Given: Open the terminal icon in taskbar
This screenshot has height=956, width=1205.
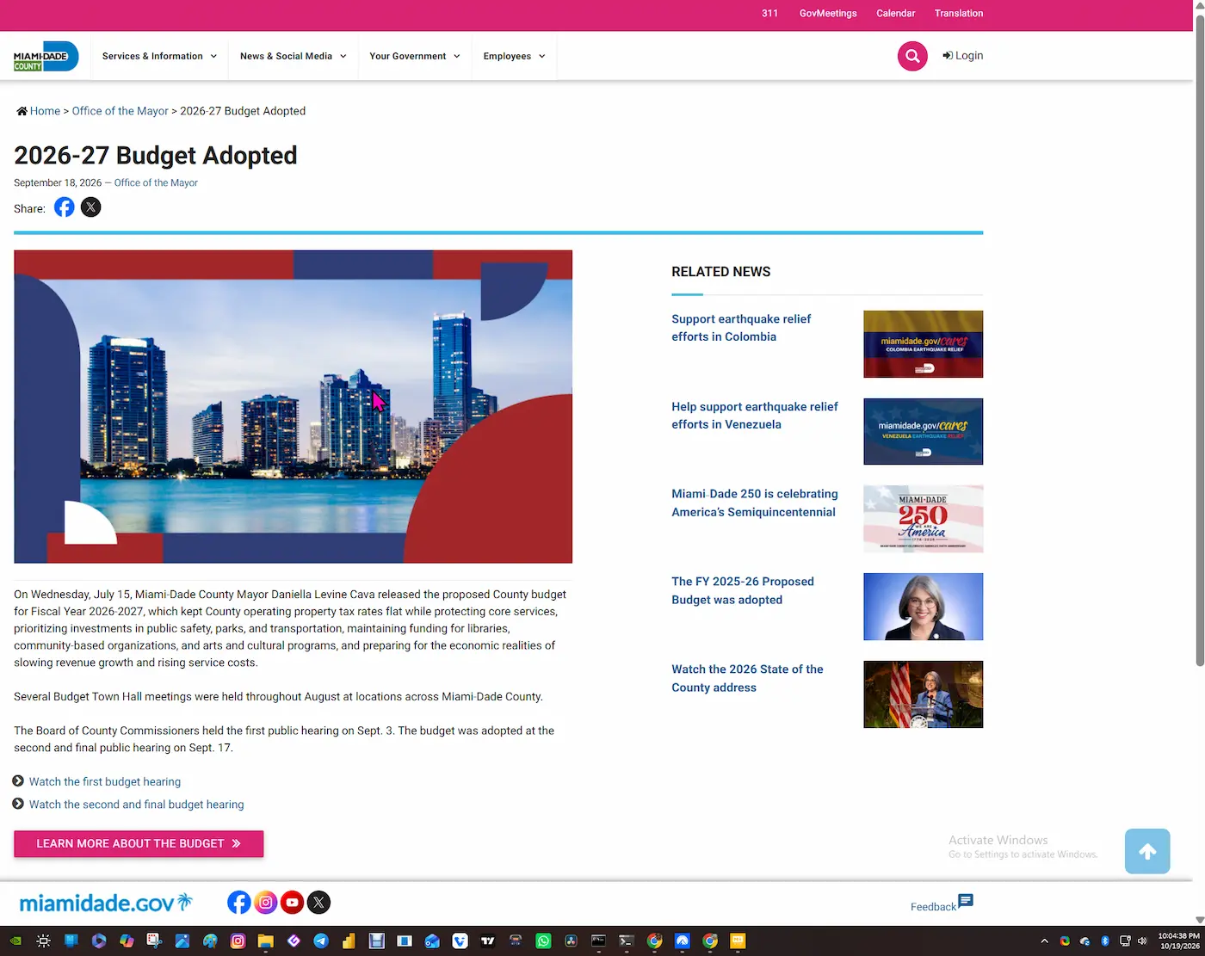Looking at the screenshot, I should tap(626, 941).
